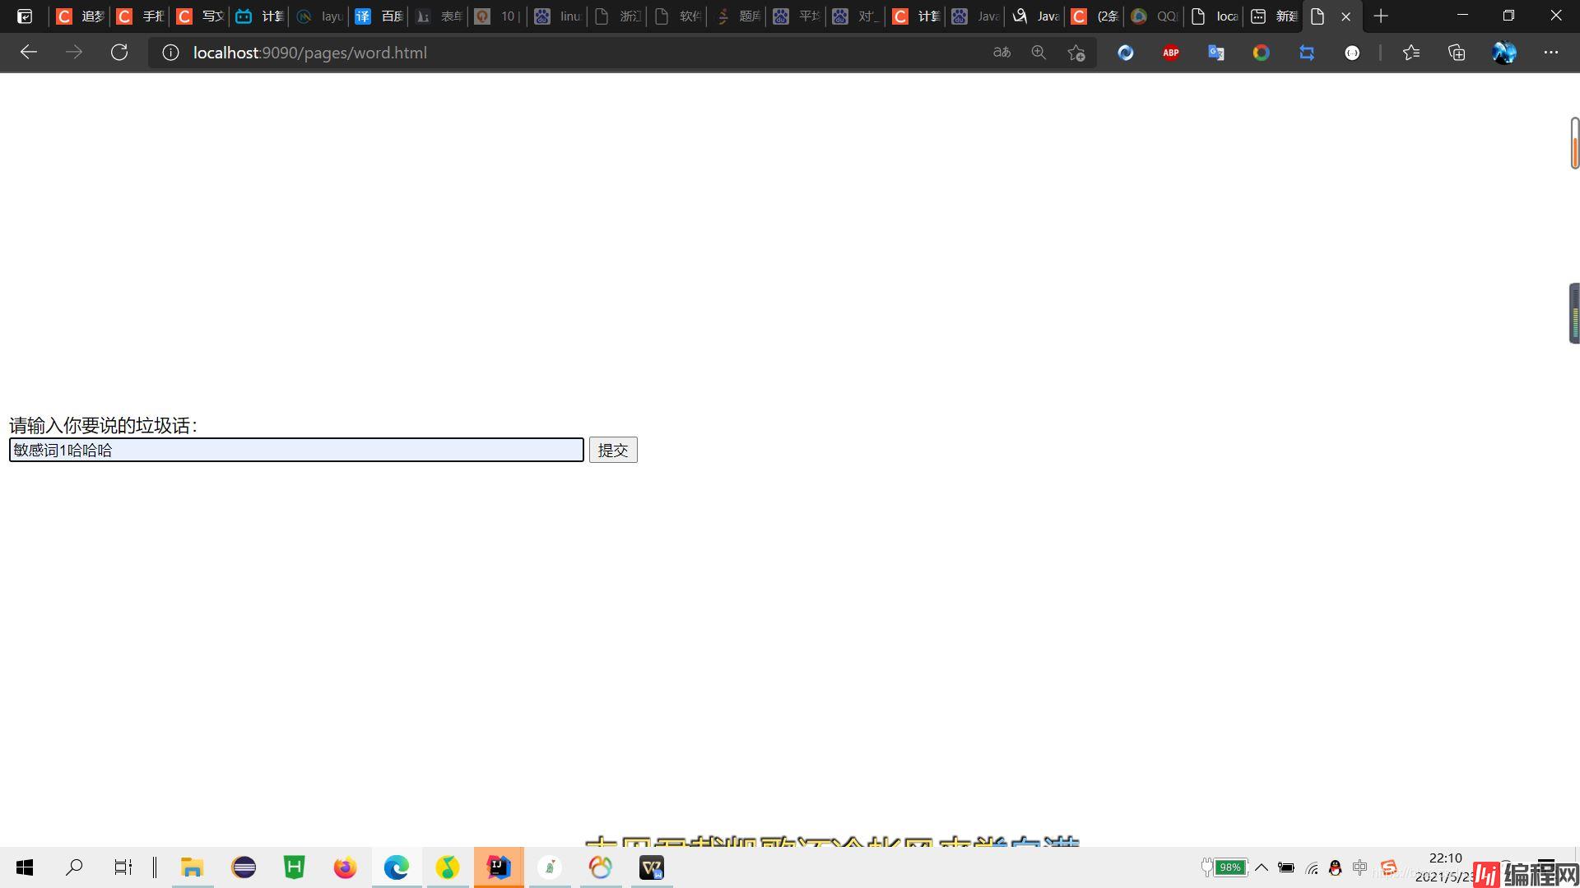Open the WPS app on the taskbar
This screenshot has height=888, width=1580.
(x=652, y=867)
